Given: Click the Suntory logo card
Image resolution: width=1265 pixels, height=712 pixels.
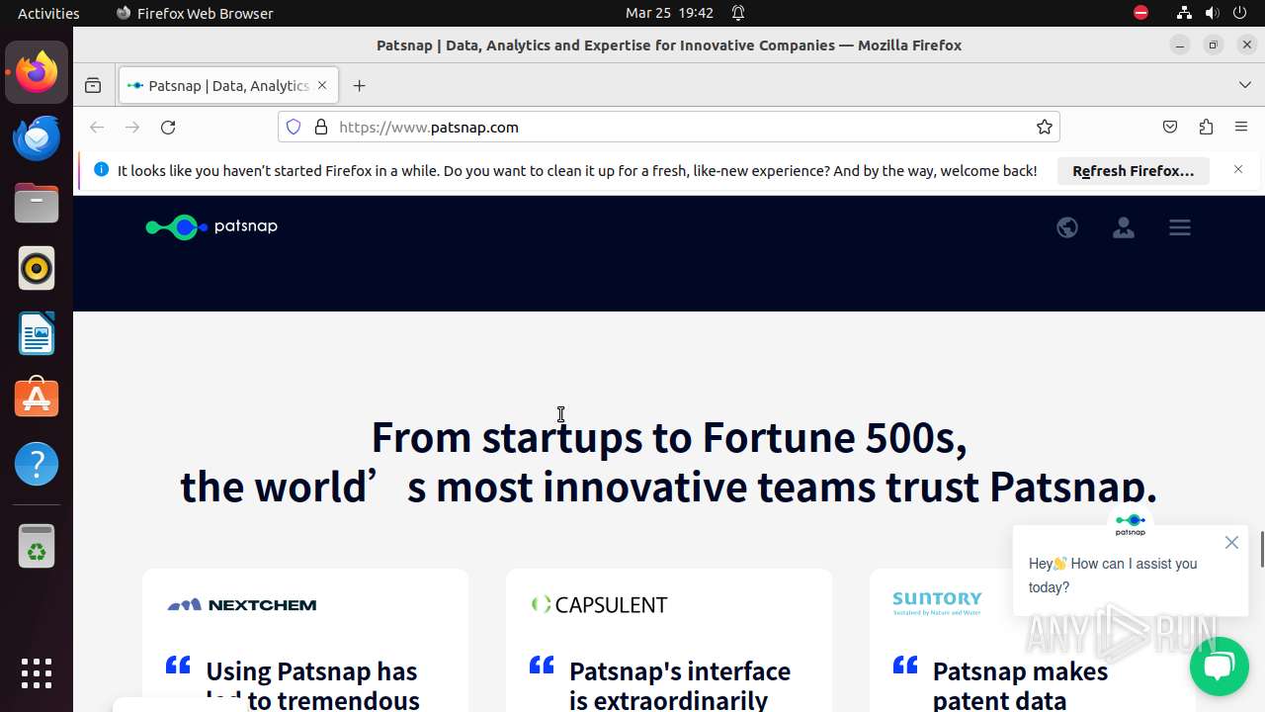Looking at the screenshot, I should pos(937,603).
